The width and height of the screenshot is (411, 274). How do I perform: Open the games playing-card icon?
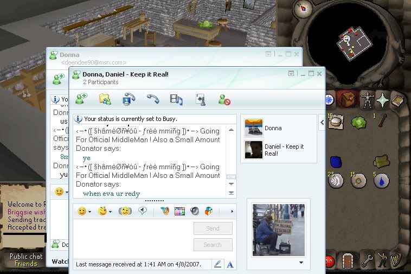201,100
